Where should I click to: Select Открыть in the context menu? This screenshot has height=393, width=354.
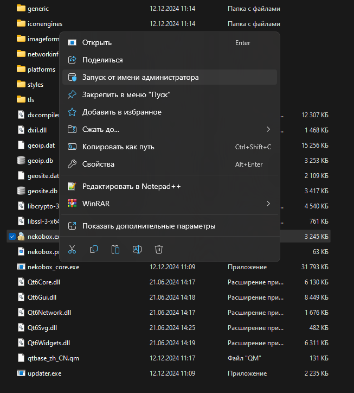point(97,43)
